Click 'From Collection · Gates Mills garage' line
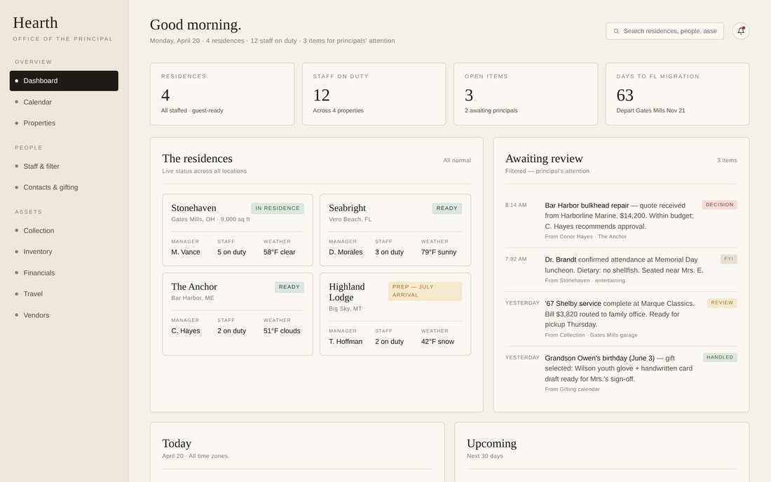Viewport: 771px width, 482px height. (591, 335)
